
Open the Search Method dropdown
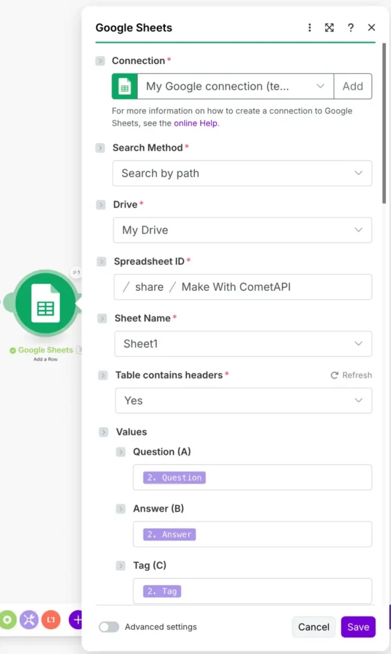point(242,173)
